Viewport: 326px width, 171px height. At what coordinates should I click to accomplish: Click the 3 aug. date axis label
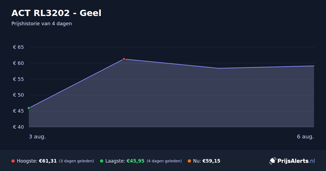point(37,137)
